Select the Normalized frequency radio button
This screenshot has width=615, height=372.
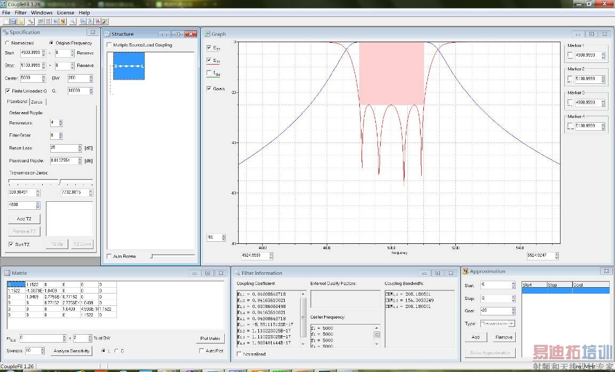[7, 43]
